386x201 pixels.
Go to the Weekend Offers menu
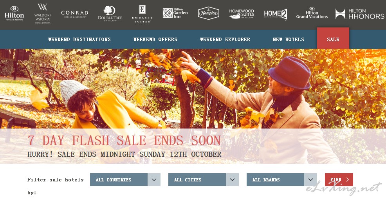[155, 40]
